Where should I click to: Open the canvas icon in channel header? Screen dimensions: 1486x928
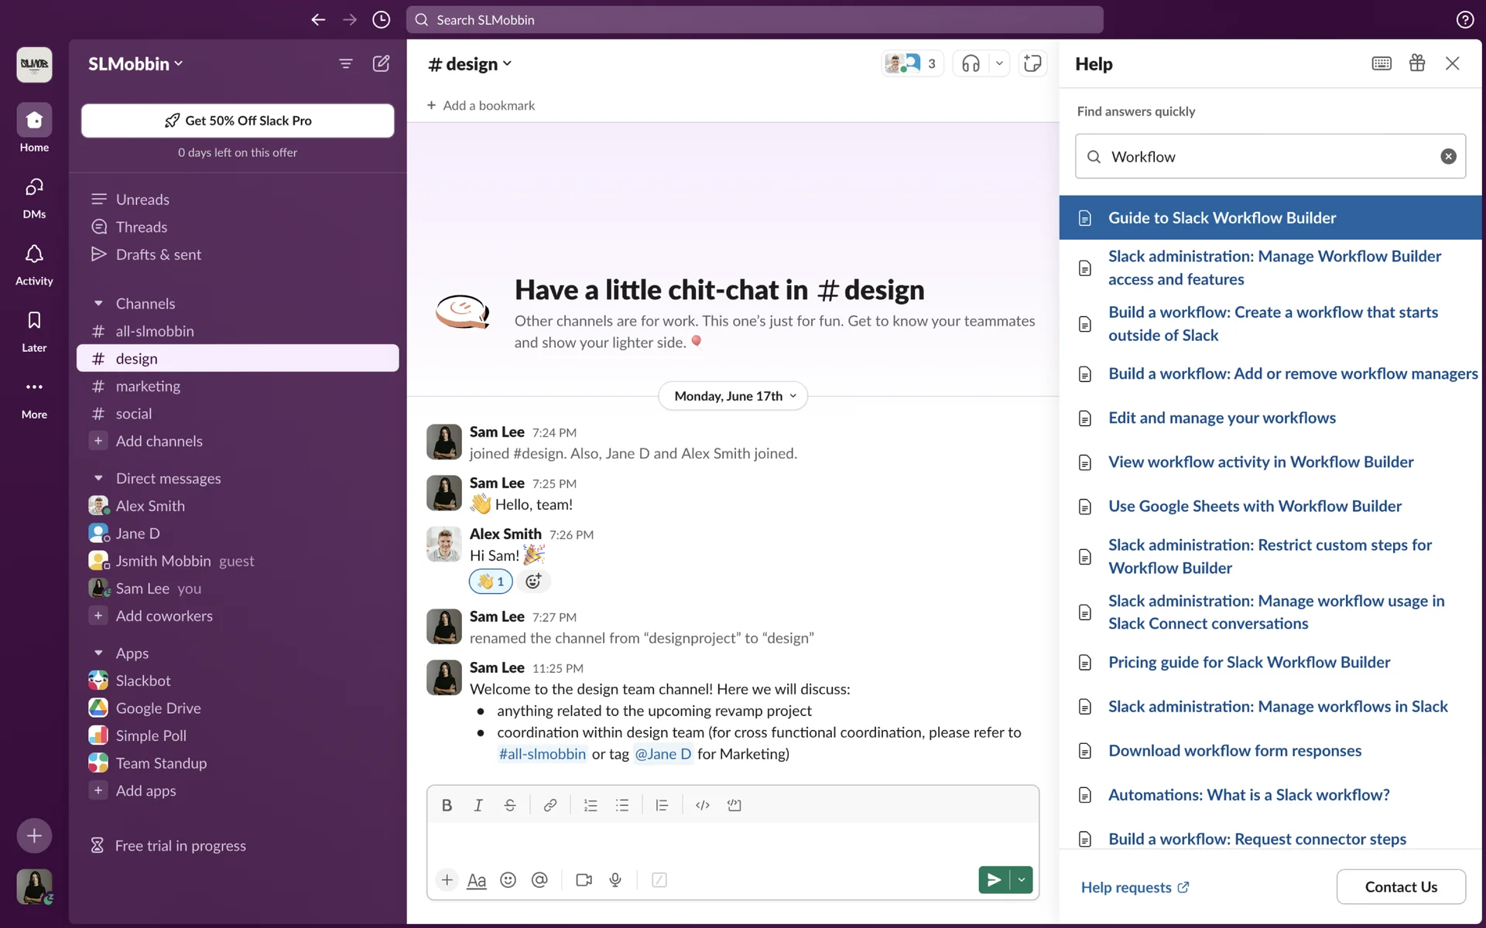1032,63
